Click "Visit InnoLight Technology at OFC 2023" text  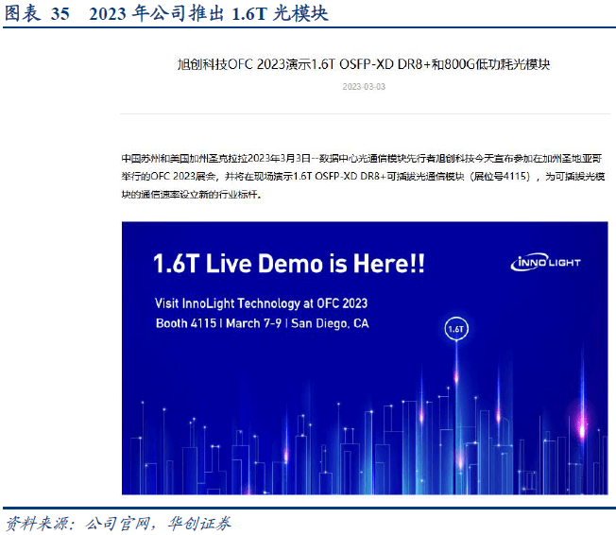(261, 303)
